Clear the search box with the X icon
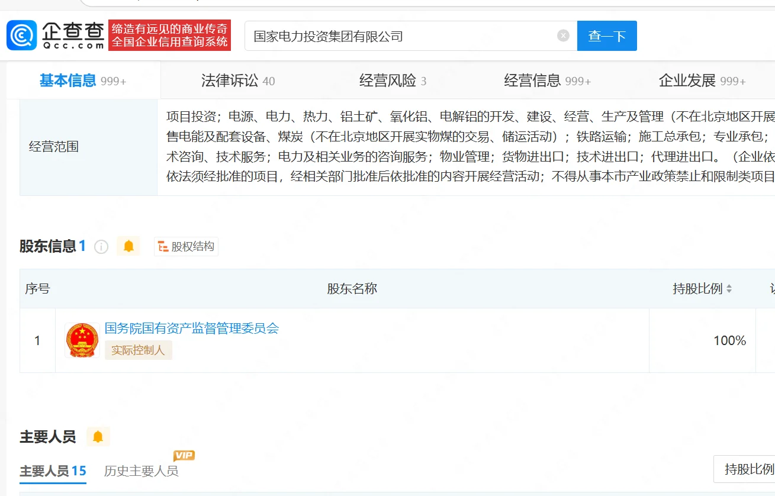775x496 pixels. point(563,36)
